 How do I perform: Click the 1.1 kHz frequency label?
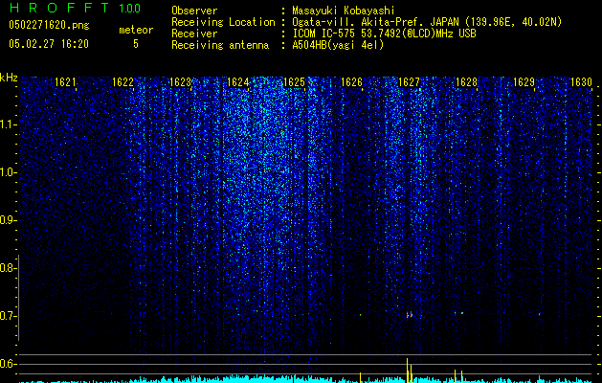point(8,124)
